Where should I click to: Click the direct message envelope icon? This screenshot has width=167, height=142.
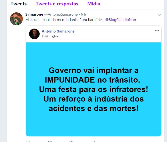[x=93, y=141]
